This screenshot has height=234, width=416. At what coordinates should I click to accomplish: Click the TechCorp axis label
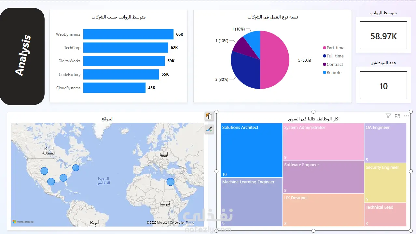[72, 48]
